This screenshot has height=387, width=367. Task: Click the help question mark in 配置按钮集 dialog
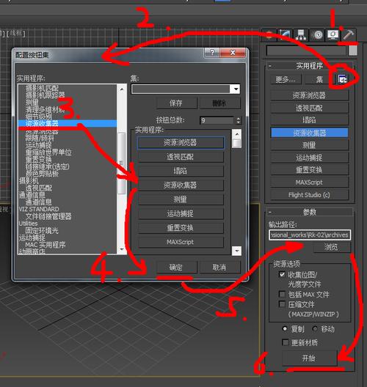pyautogui.click(x=212, y=53)
